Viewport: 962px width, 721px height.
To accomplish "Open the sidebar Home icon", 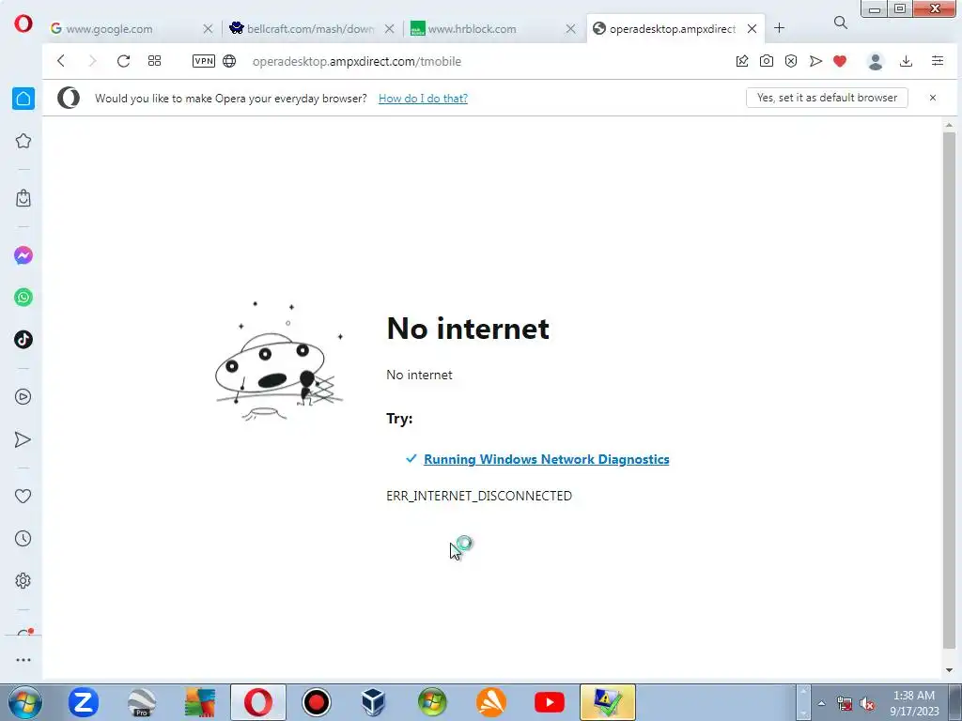I will pyautogui.click(x=23, y=99).
